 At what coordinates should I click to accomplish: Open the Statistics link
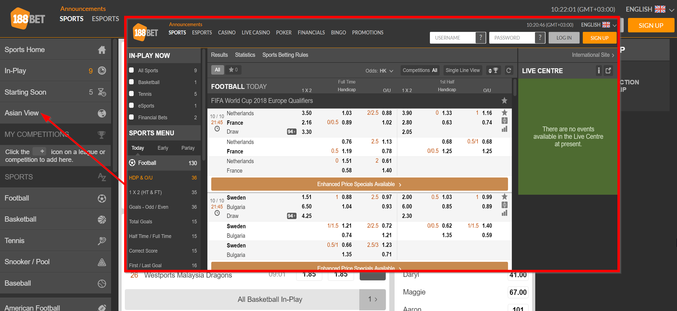245,55
